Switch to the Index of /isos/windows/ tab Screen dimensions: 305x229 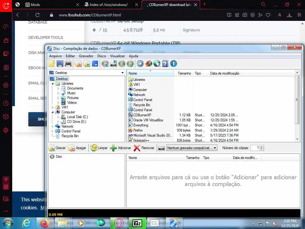click(x=109, y=4)
